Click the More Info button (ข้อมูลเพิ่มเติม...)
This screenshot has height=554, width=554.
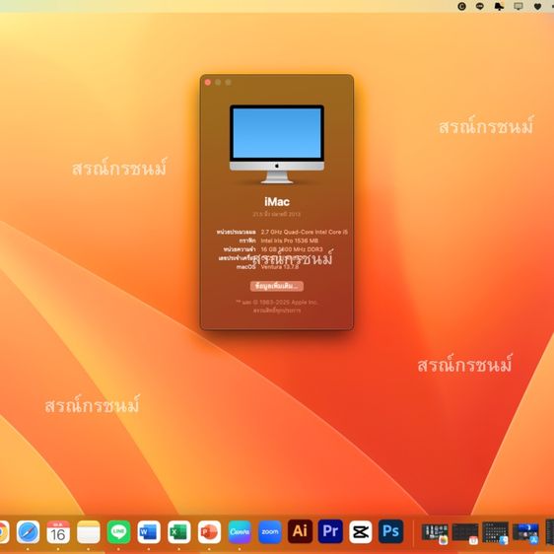(277, 286)
